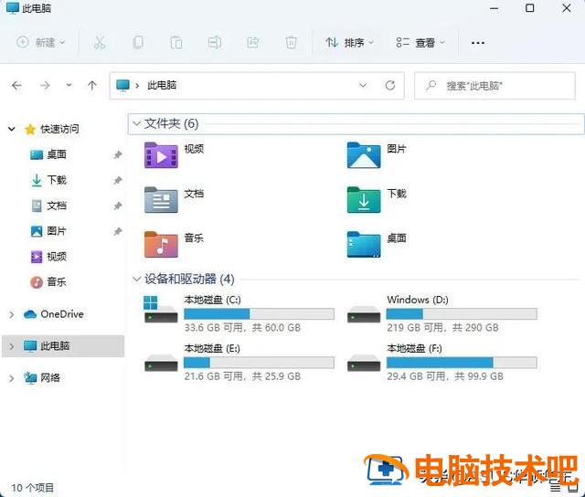
Task: Click the D: drive capacity bar
Action: pyautogui.click(x=462, y=314)
